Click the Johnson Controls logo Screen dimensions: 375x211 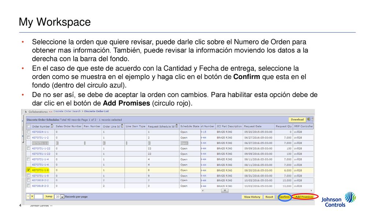click(338, 199)
